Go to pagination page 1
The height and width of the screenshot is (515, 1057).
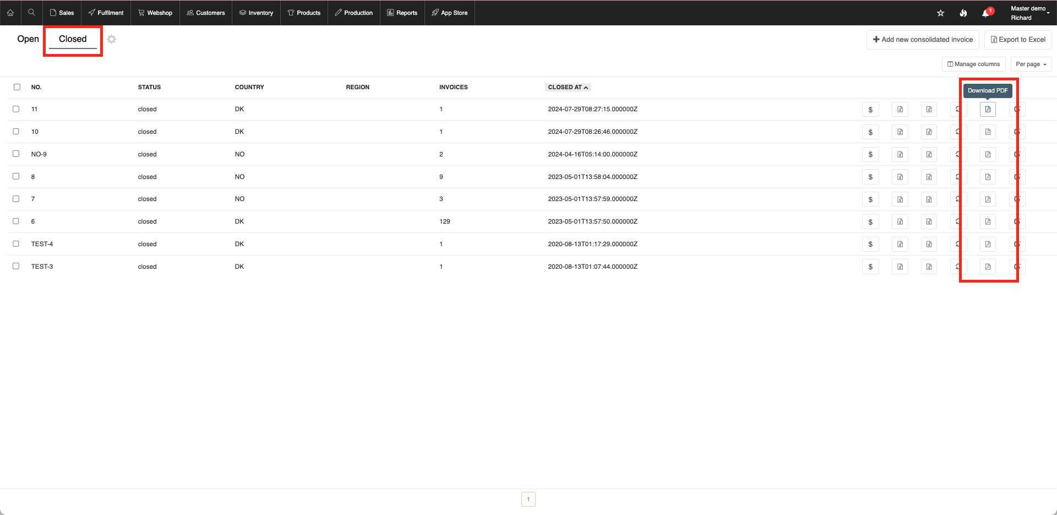pos(528,500)
